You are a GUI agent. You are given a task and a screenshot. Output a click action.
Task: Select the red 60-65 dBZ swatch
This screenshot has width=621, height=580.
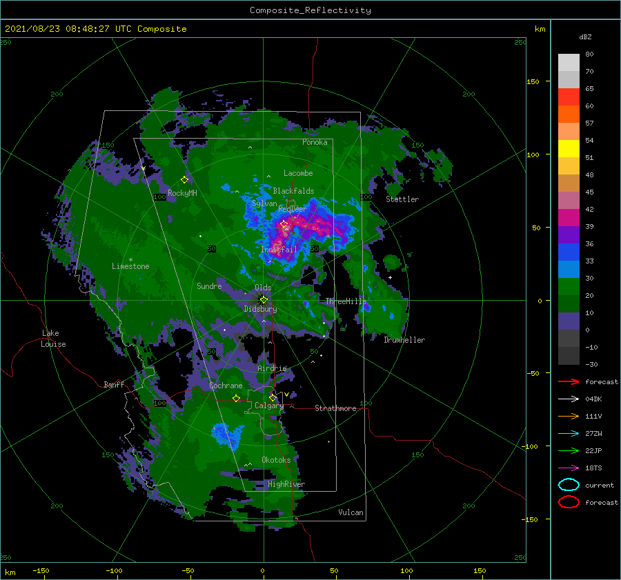569,97
